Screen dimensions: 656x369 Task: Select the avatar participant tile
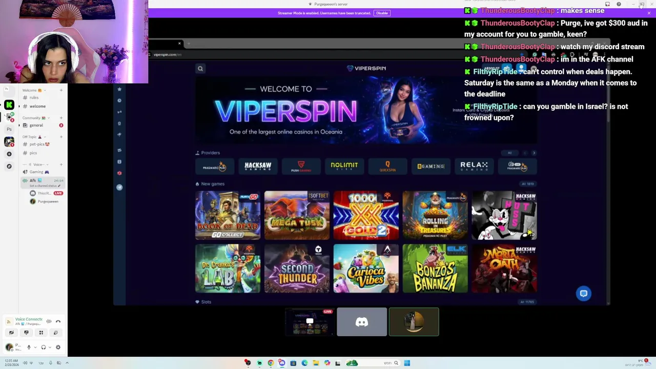414,322
